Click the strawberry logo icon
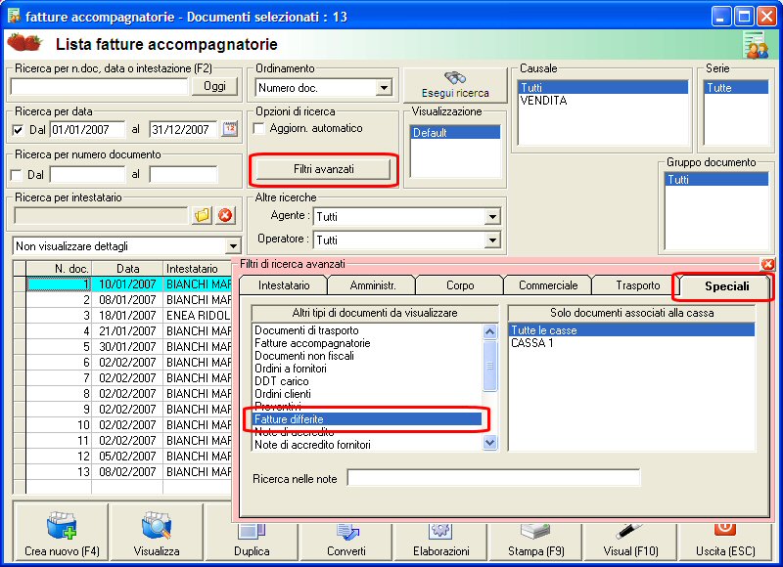This screenshot has height=567, width=783. pos(24,42)
